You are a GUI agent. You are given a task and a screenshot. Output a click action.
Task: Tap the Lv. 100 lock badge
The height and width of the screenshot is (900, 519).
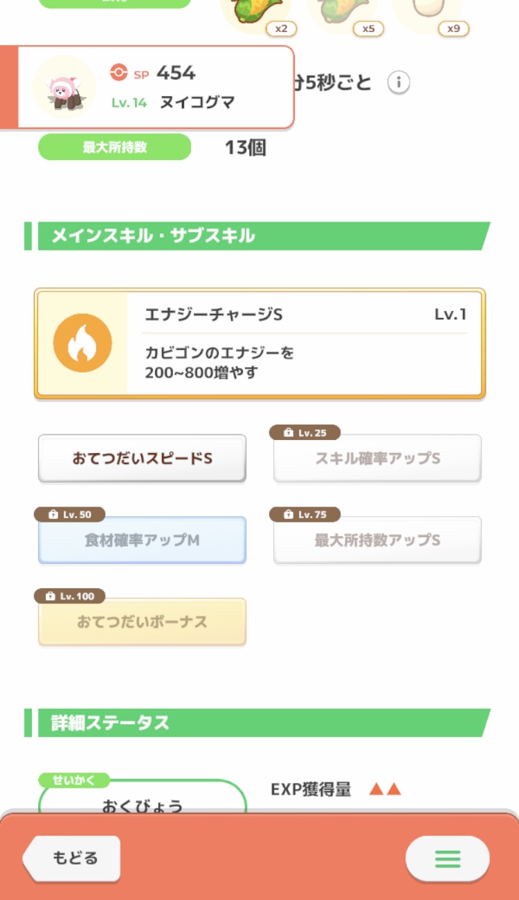(70, 596)
